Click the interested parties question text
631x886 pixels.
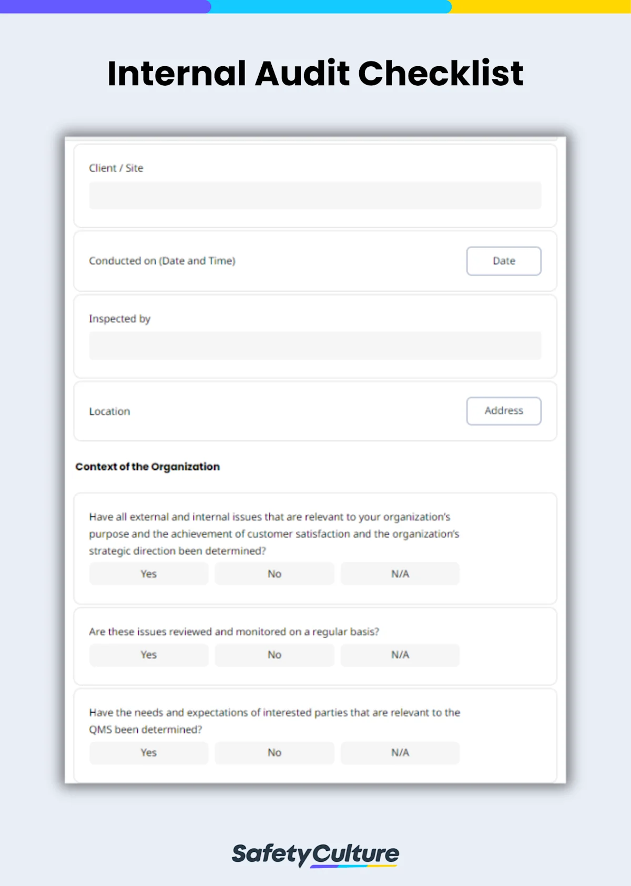pyautogui.click(x=274, y=720)
